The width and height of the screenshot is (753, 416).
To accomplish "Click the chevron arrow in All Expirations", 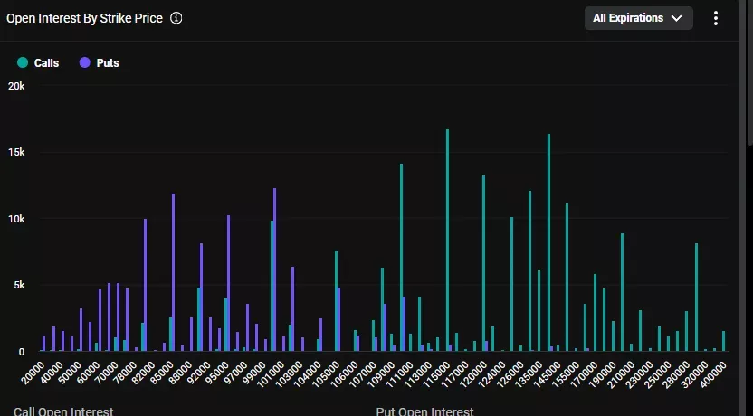I will 676,18.
